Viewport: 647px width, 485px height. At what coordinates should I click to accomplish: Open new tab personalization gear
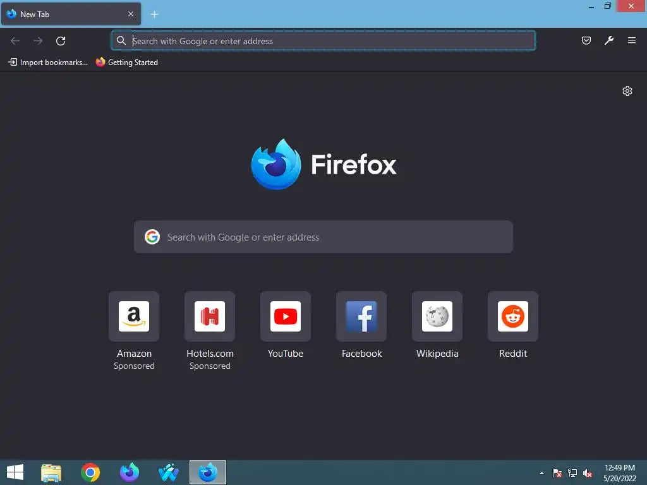point(627,91)
